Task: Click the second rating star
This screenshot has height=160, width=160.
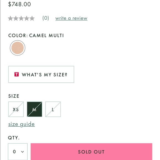Action: (16, 18)
